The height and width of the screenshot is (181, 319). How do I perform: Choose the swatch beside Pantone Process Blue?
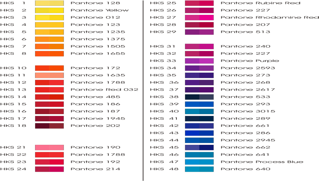click(x=199, y=162)
